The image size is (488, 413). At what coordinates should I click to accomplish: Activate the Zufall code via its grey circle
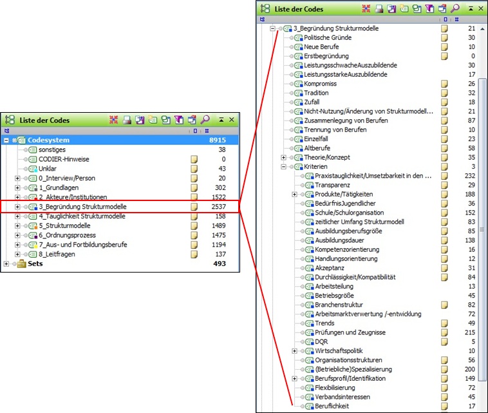(292, 102)
